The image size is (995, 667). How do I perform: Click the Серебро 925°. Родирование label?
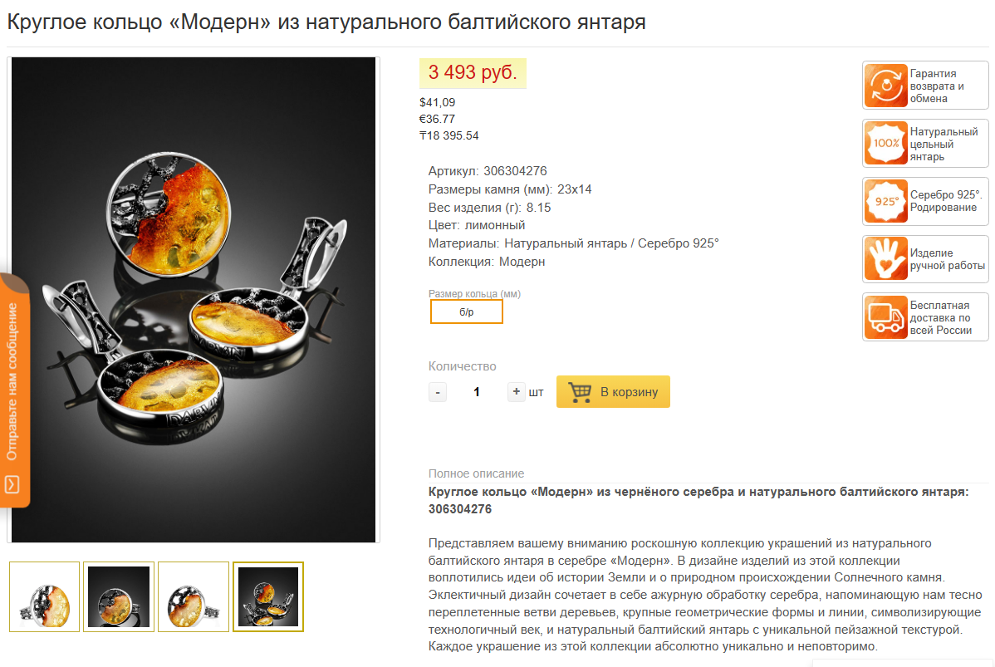tap(945, 201)
